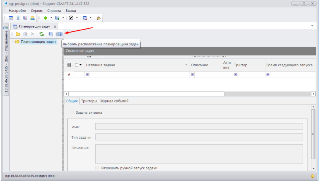Click the Тип задачи input field
Viewport: 319px width, 181px height.
click(199, 137)
